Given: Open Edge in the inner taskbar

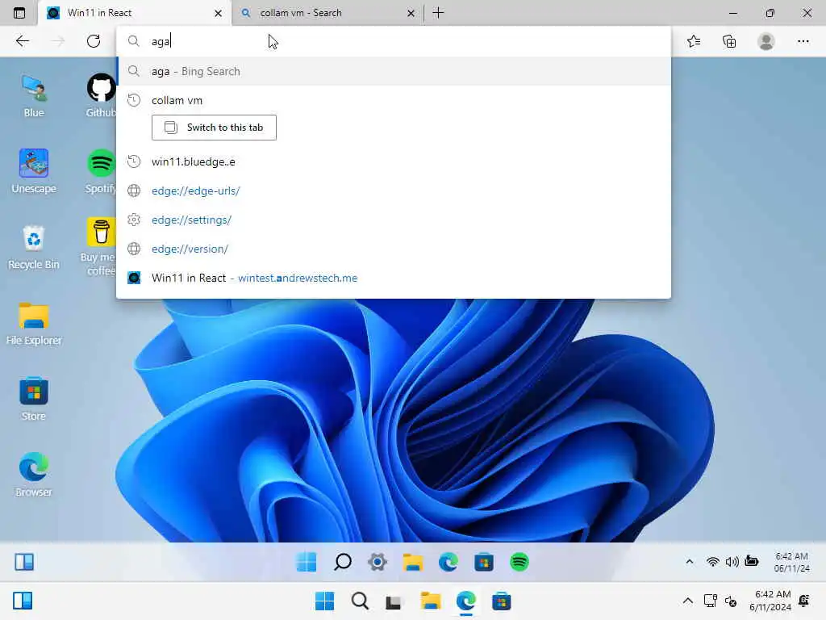Looking at the screenshot, I should [x=448, y=562].
